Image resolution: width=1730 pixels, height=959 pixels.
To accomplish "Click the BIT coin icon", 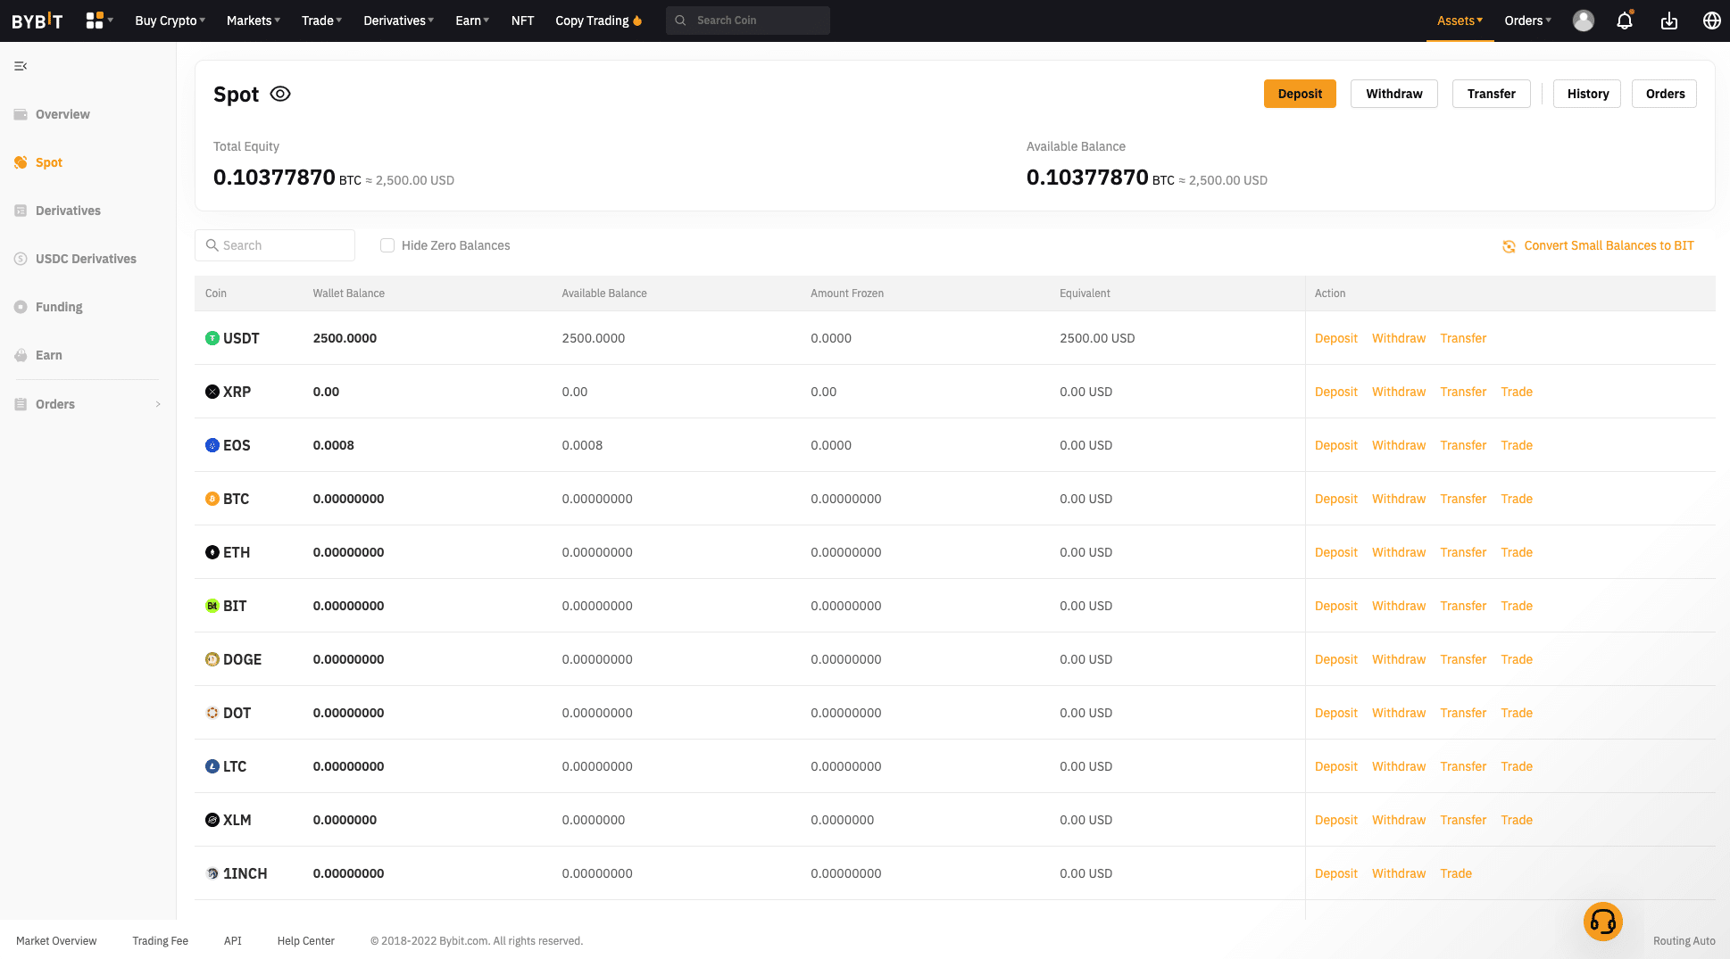I will point(212,606).
